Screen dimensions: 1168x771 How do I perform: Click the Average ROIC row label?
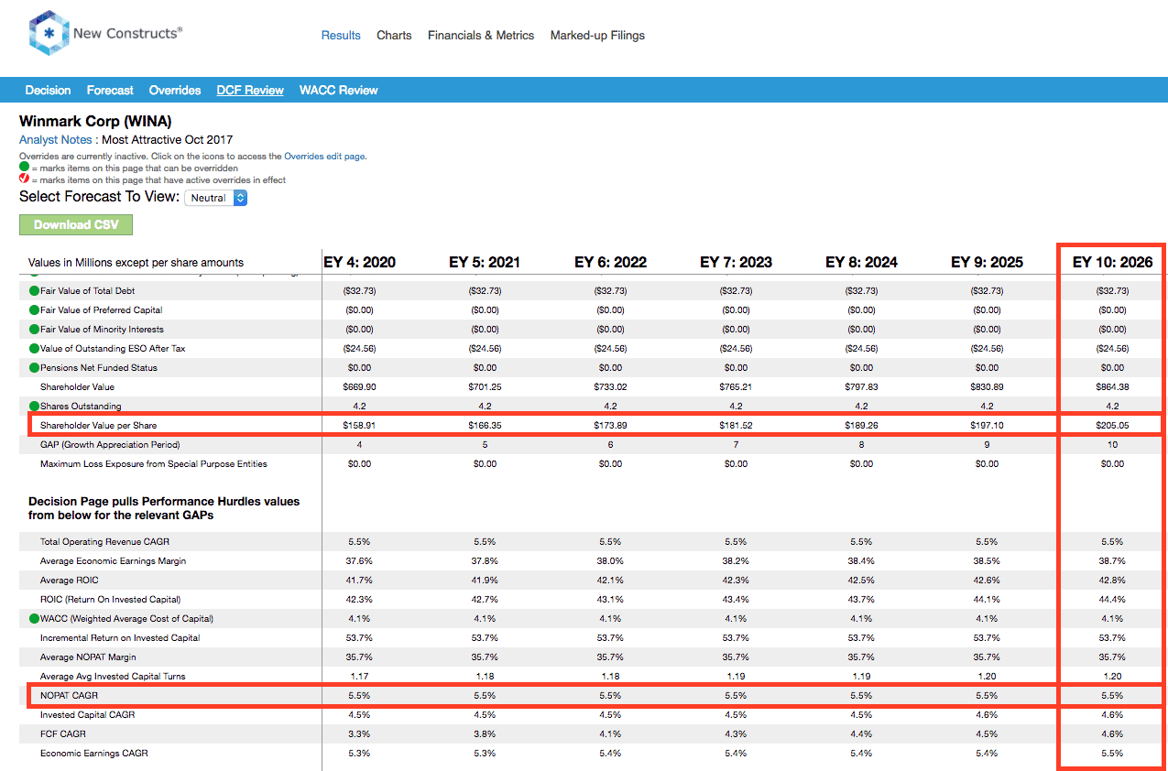tap(70, 580)
